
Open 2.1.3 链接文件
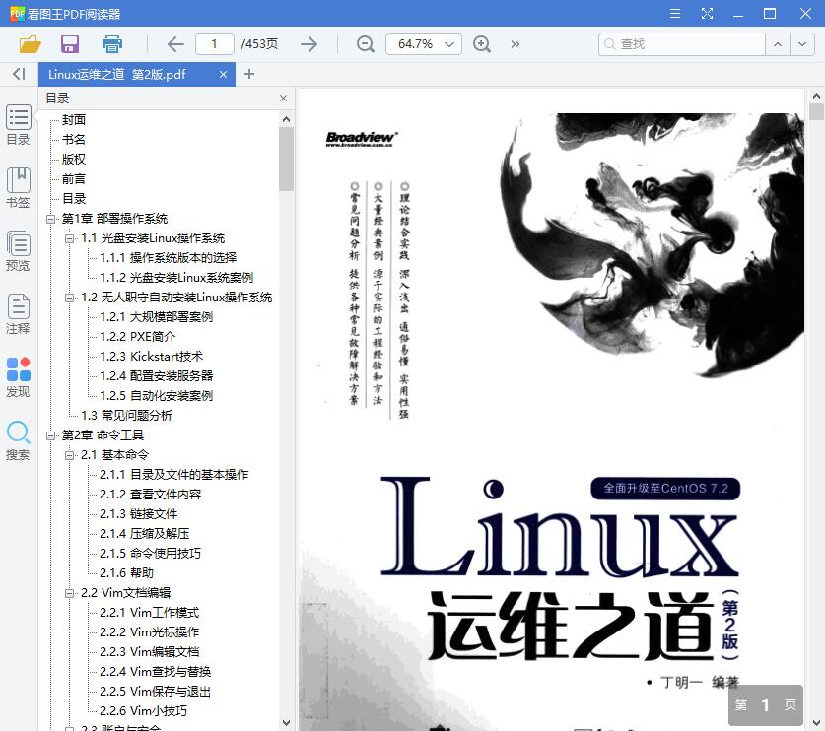click(x=139, y=514)
